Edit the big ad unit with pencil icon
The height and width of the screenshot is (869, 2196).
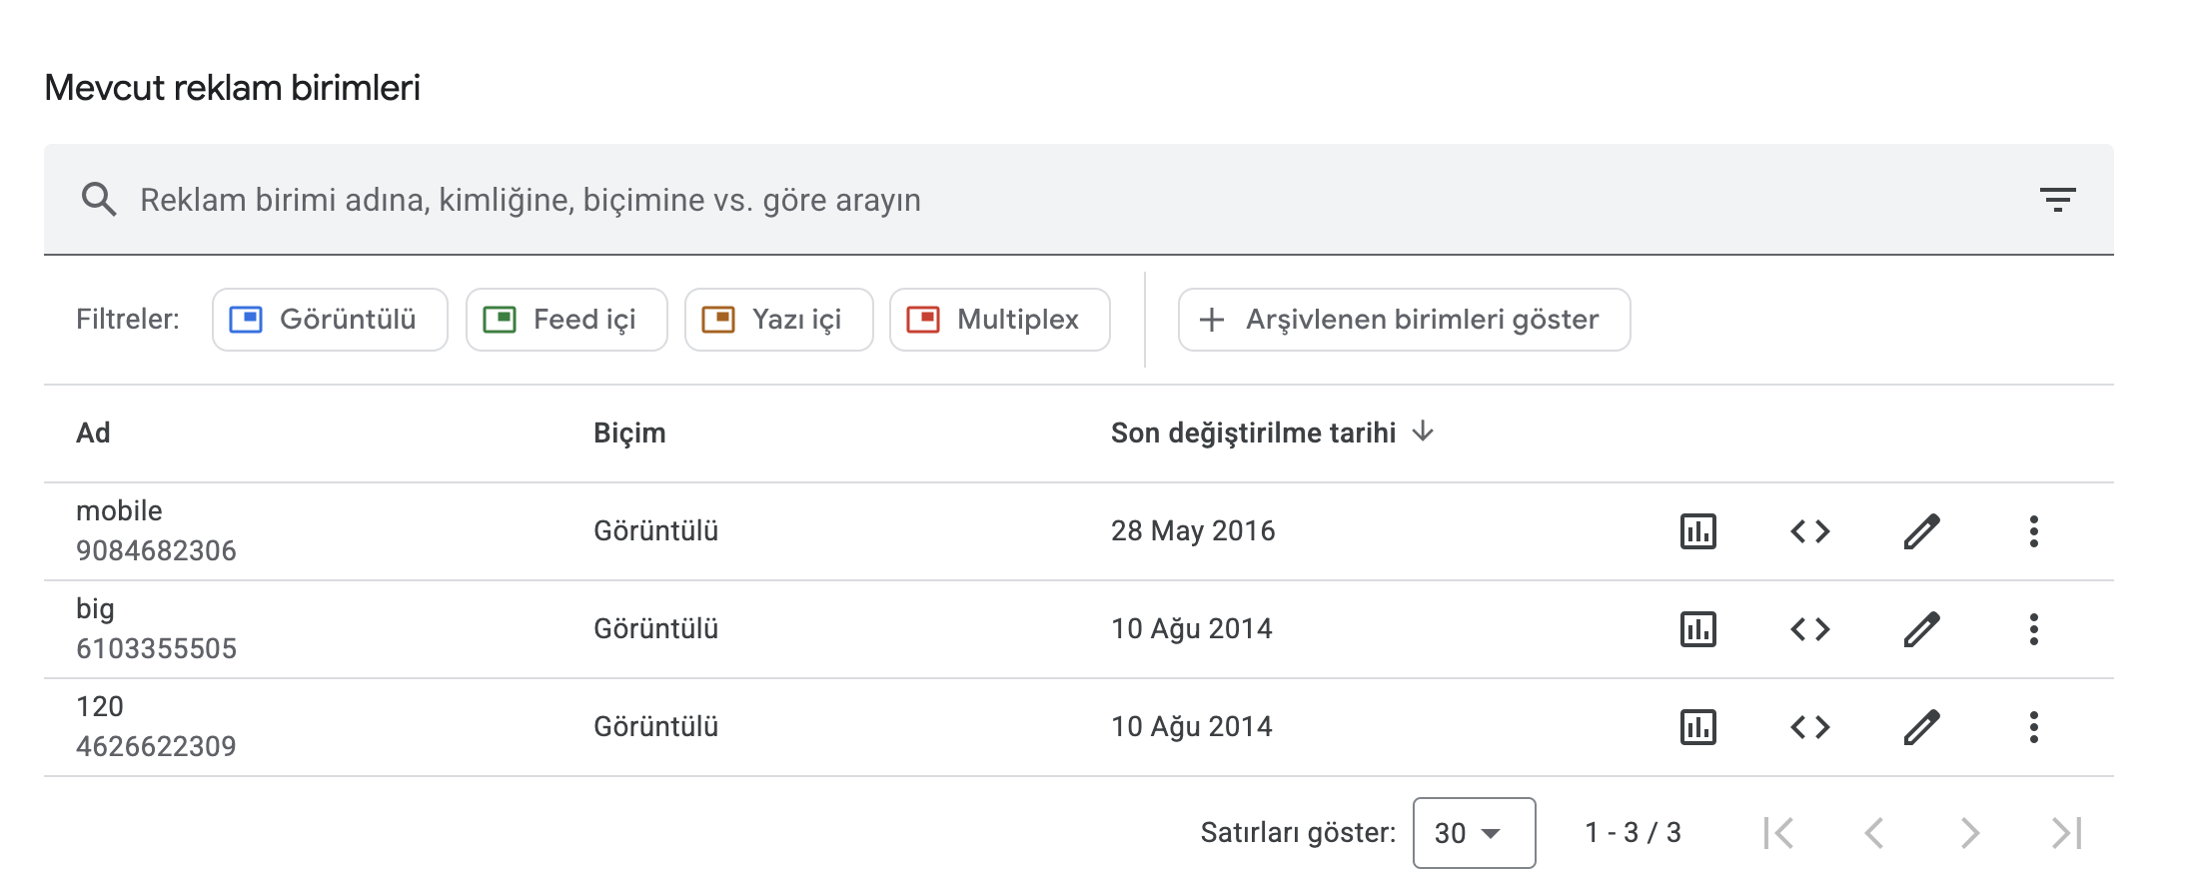point(1921,629)
